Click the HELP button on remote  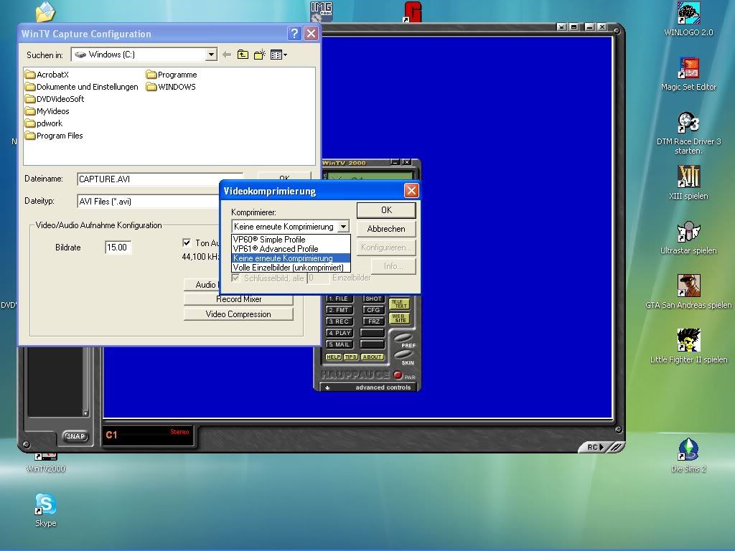333,357
